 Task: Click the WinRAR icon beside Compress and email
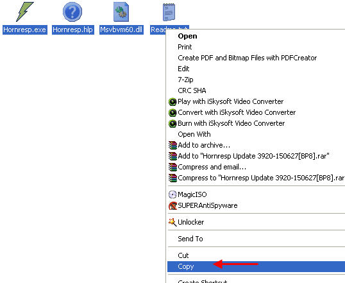(172, 167)
